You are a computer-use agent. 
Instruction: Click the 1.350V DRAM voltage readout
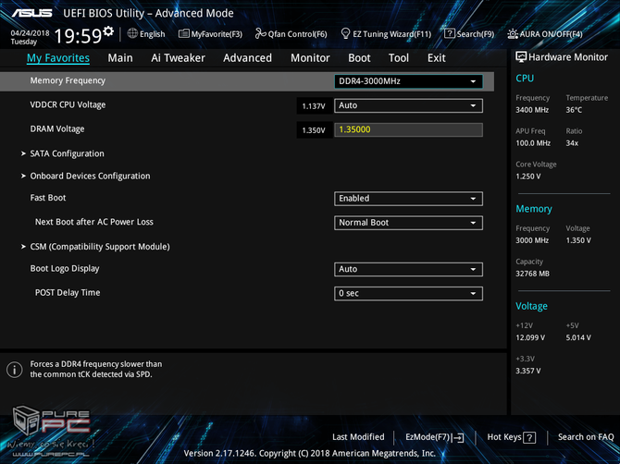click(x=314, y=130)
